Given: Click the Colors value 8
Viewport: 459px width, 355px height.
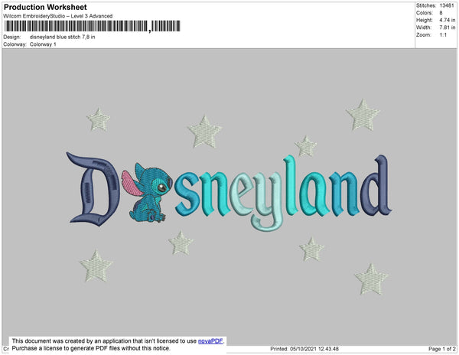Looking at the screenshot, I should pyautogui.click(x=441, y=13).
